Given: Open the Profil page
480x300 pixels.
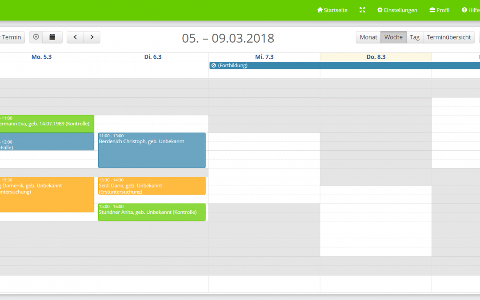Looking at the screenshot, I should (x=440, y=10).
